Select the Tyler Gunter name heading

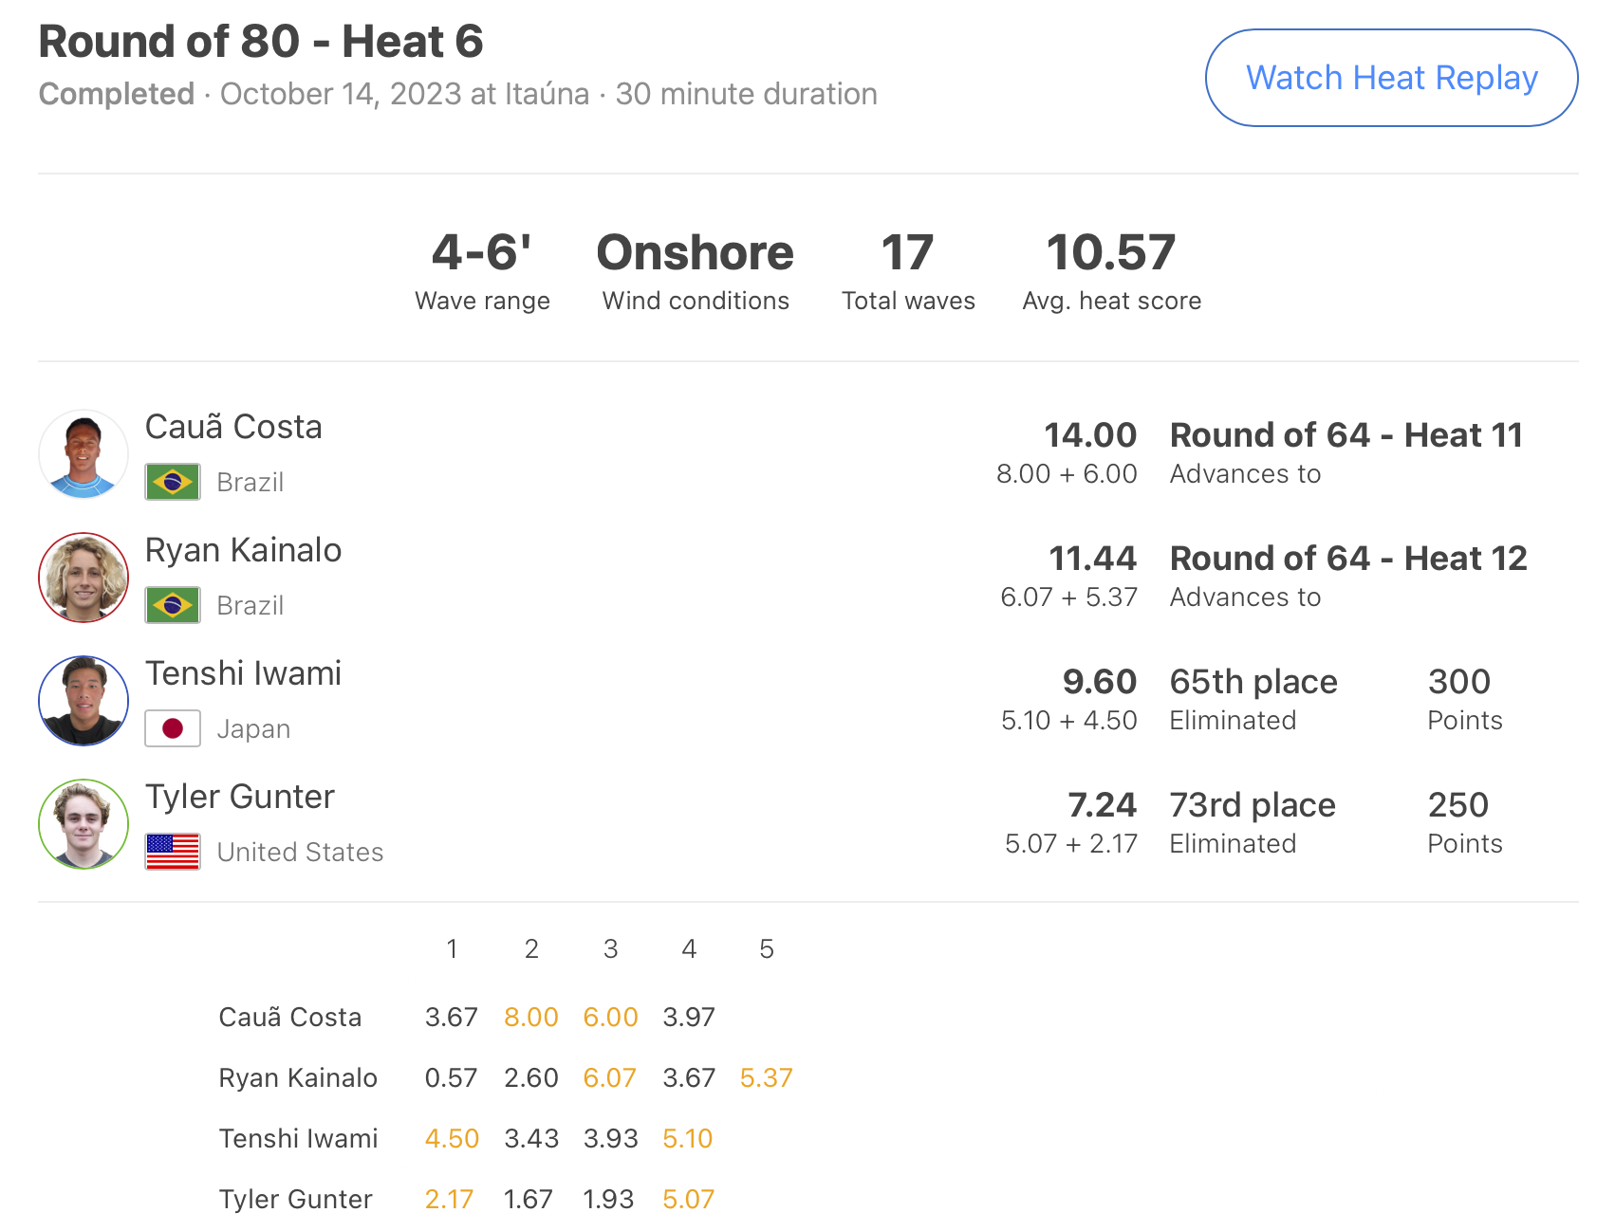(x=240, y=797)
